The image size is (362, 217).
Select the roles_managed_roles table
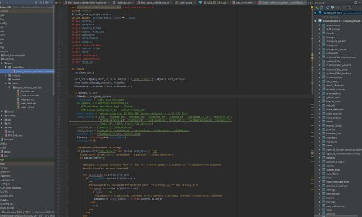tap(337, 181)
